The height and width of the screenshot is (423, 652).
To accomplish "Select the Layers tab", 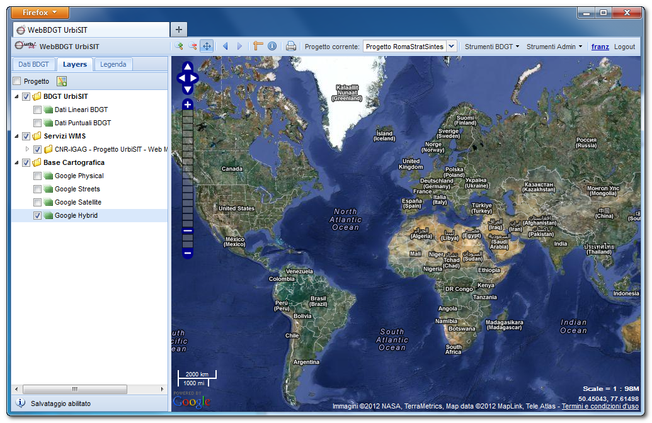I will (75, 64).
